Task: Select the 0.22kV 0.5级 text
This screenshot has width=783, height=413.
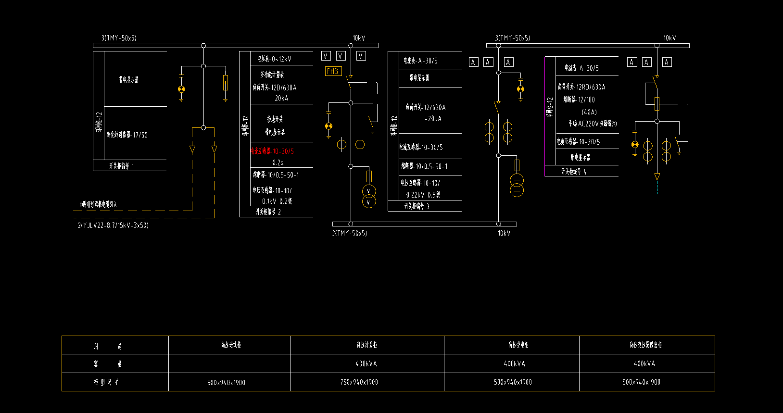Action: [423, 195]
